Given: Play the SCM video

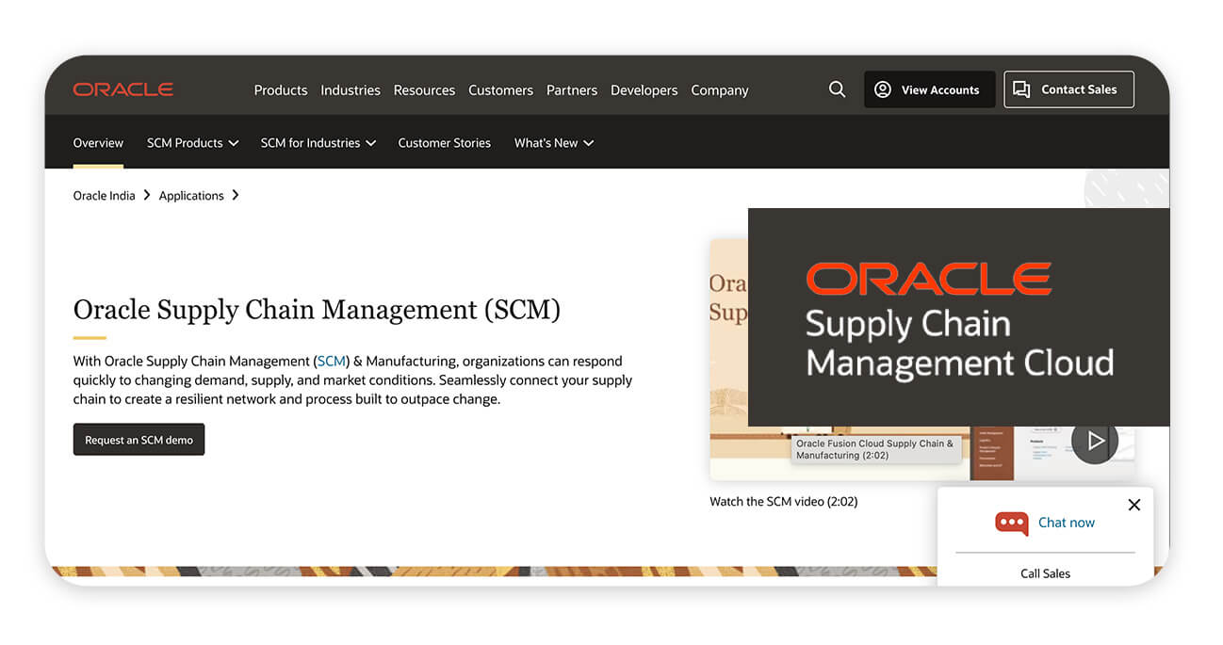Looking at the screenshot, I should pyautogui.click(x=1094, y=441).
